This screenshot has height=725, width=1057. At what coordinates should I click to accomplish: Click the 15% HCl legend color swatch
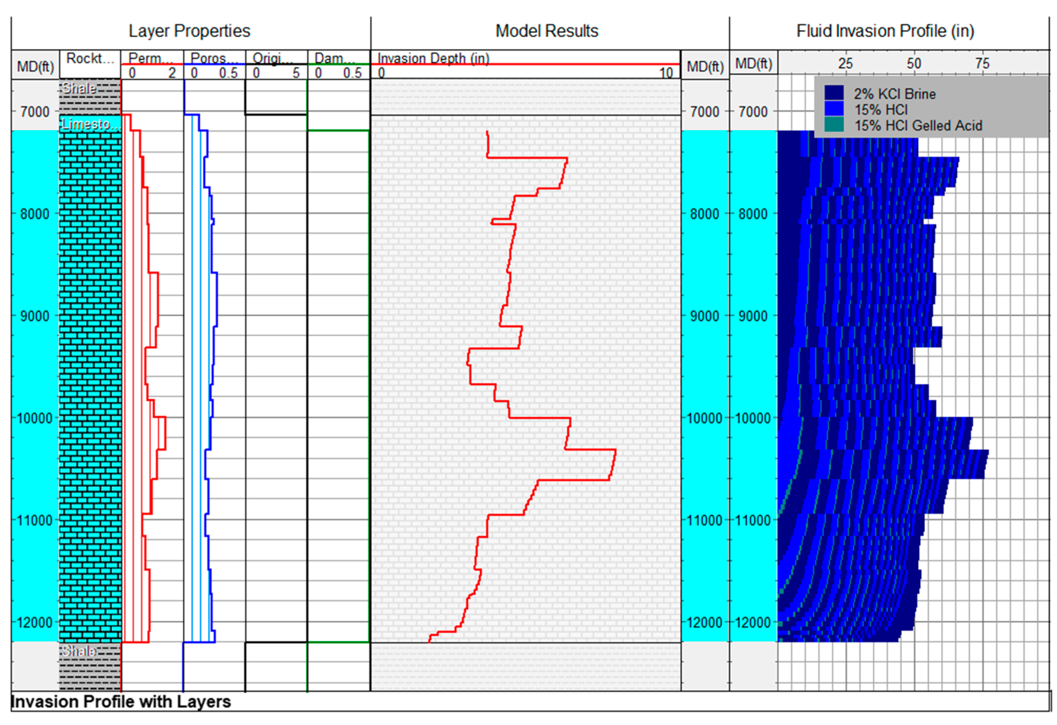[834, 109]
